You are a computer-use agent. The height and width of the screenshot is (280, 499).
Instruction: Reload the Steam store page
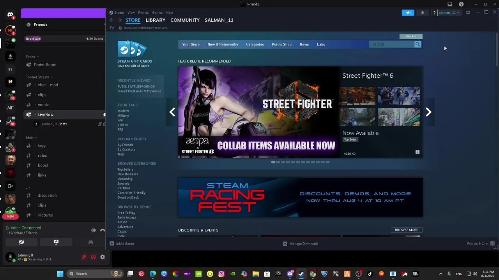pyautogui.click(x=111, y=28)
